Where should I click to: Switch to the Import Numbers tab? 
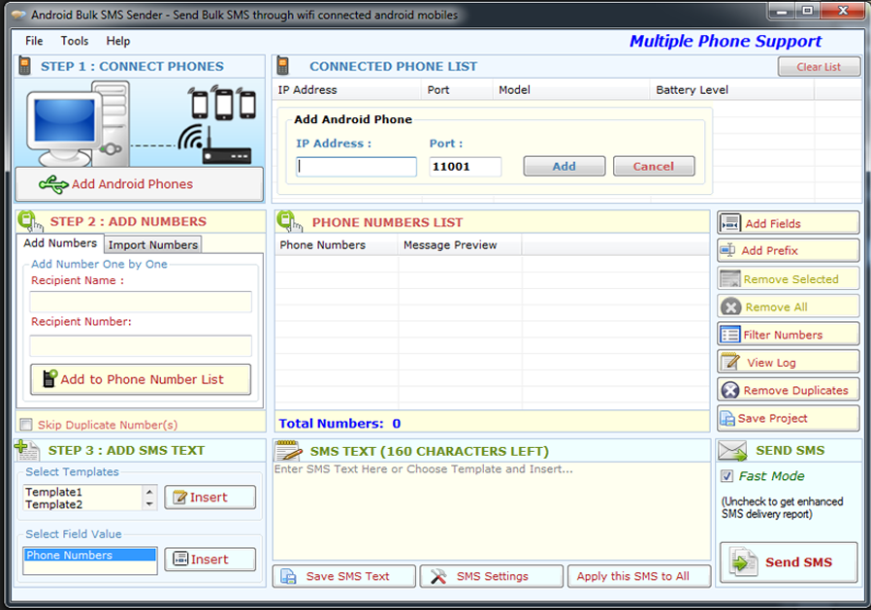(151, 244)
